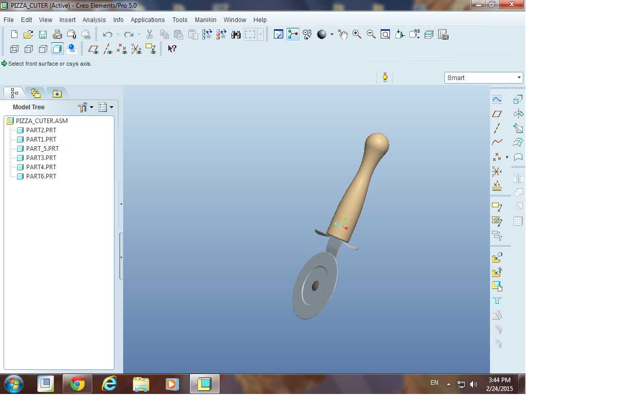Click the Zoom In magnifier icon
The width and height of the screenshot is (628, 414).
tap(357, 34)
